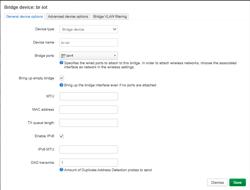Click the lan4 port network icon

[x=63, y=56]
